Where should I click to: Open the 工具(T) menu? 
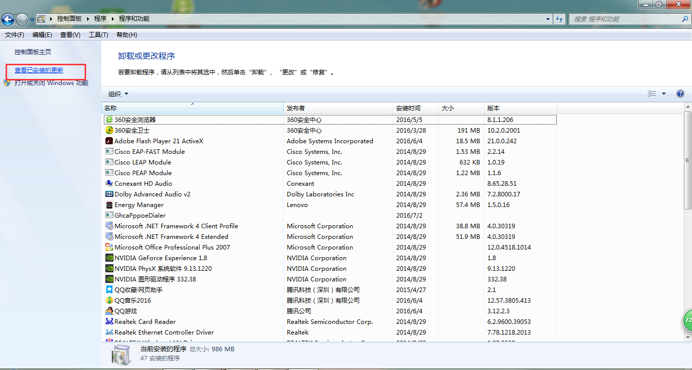click(x=98, y=35)
